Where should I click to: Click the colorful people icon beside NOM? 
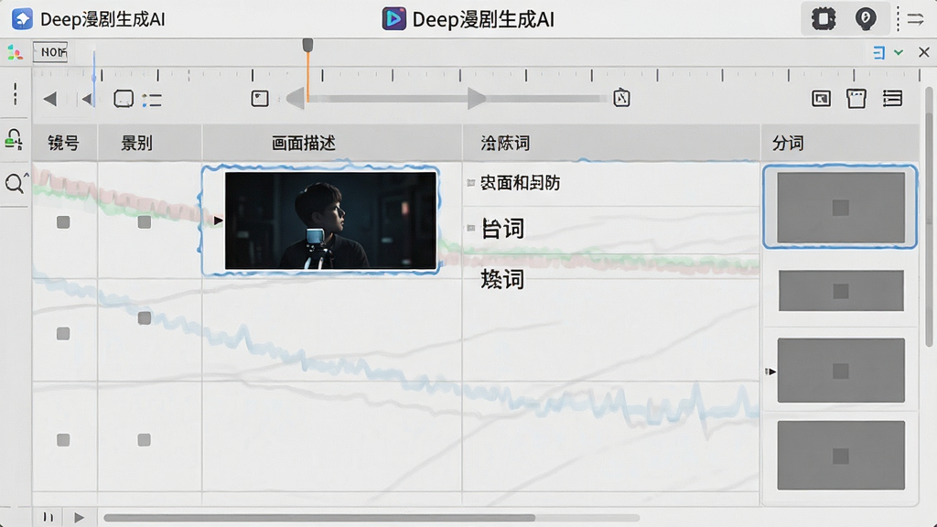(x=15, y=53)
